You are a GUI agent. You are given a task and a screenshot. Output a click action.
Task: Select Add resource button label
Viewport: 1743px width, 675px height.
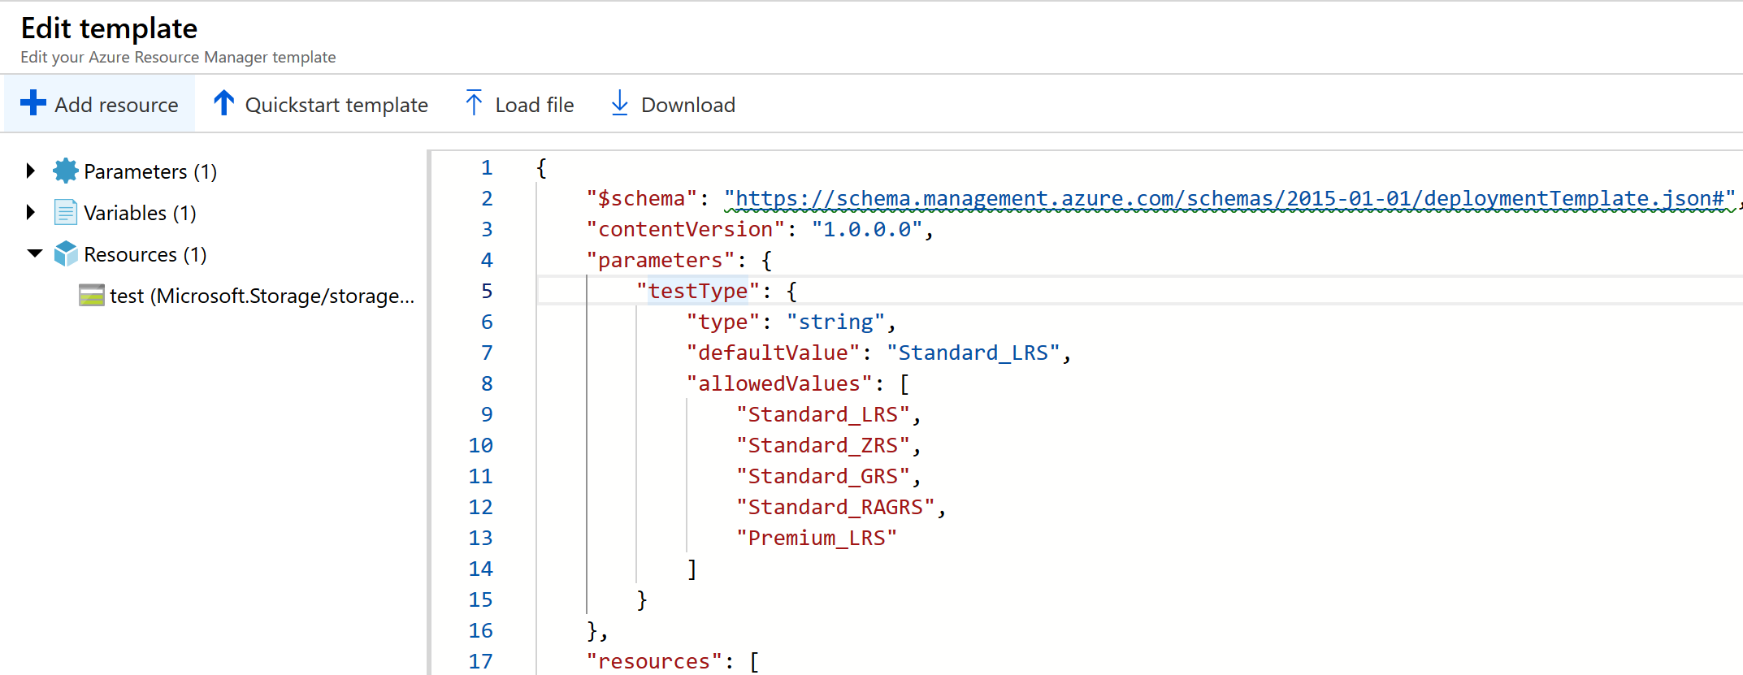tap(116, 105)
